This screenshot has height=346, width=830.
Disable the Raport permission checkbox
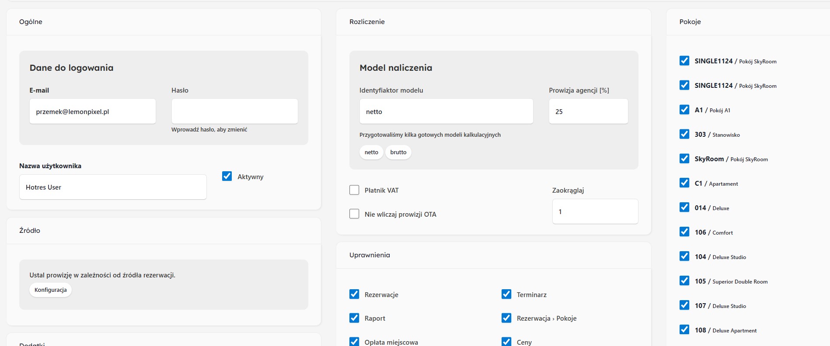click(354, 318)
